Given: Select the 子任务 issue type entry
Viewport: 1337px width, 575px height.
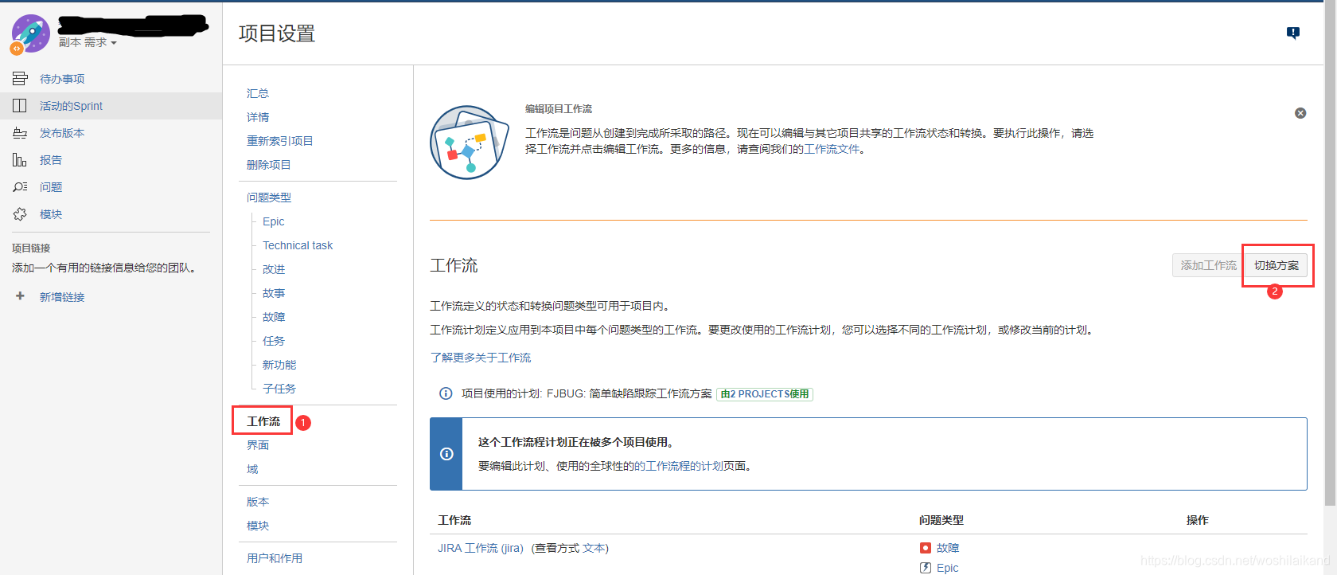Looking at the screenshot, I should coord(279,389).
